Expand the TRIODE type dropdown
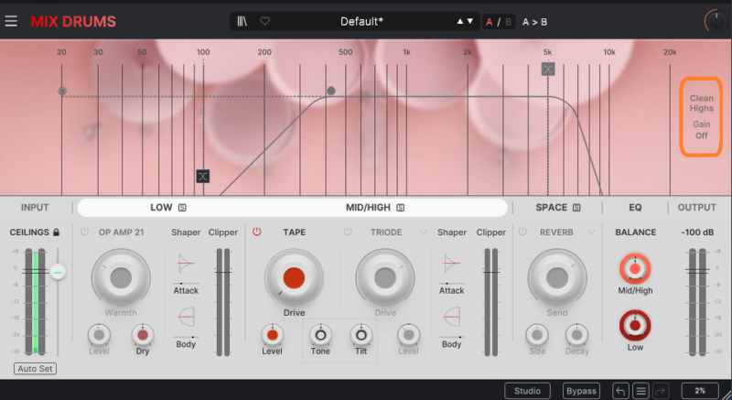This screenshot has width=732, height=400. click(x=423, y=232)
